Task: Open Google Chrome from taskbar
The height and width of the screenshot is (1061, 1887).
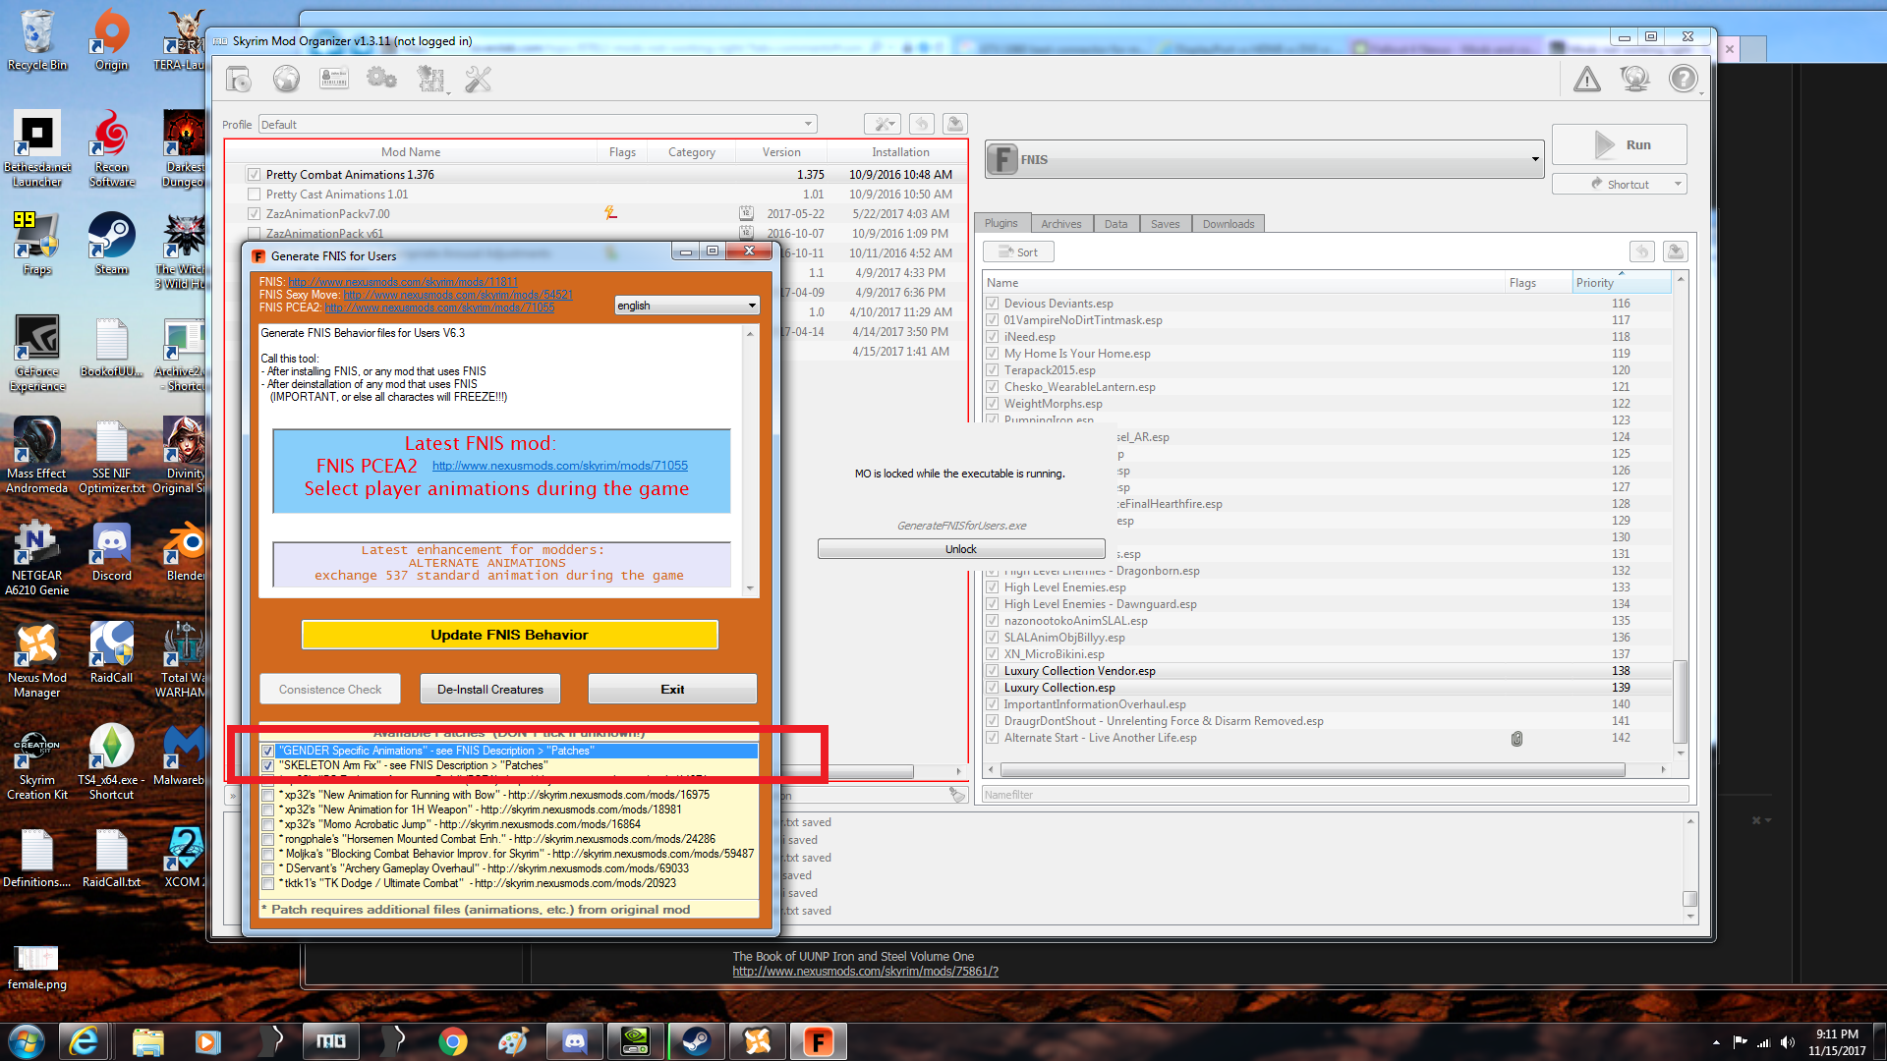Action: coord(452,1041)
